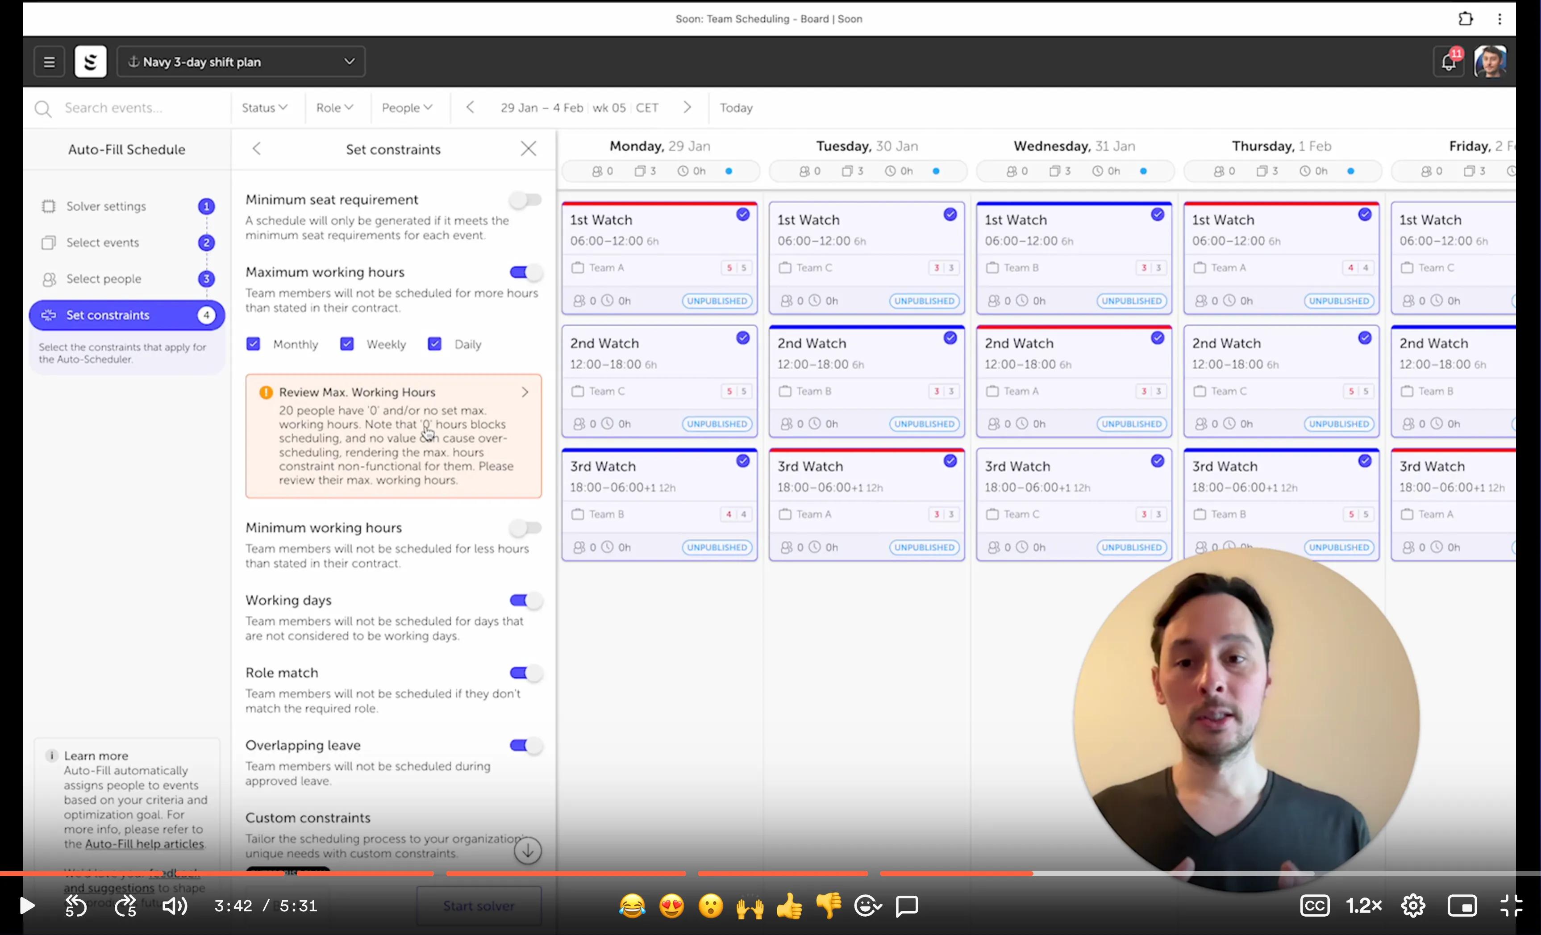Click UNPUBLISHED badge on Monday 1st Watch
This screenshot has width=1541, height=935.
[x=717, y=301]
